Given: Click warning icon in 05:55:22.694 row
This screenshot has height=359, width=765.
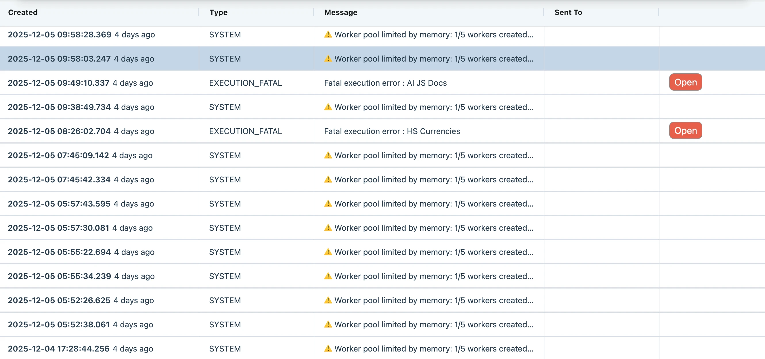Looking at the screenshot, I should (328, 252).
